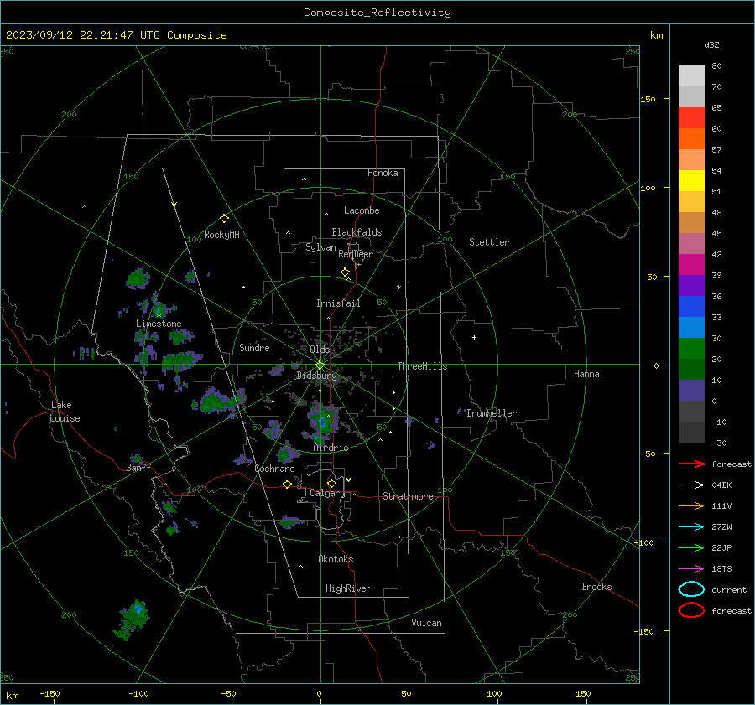Select the green 22JP arrow icon
The height and width of the screenshot is (705, 755).
pos(691,547)
